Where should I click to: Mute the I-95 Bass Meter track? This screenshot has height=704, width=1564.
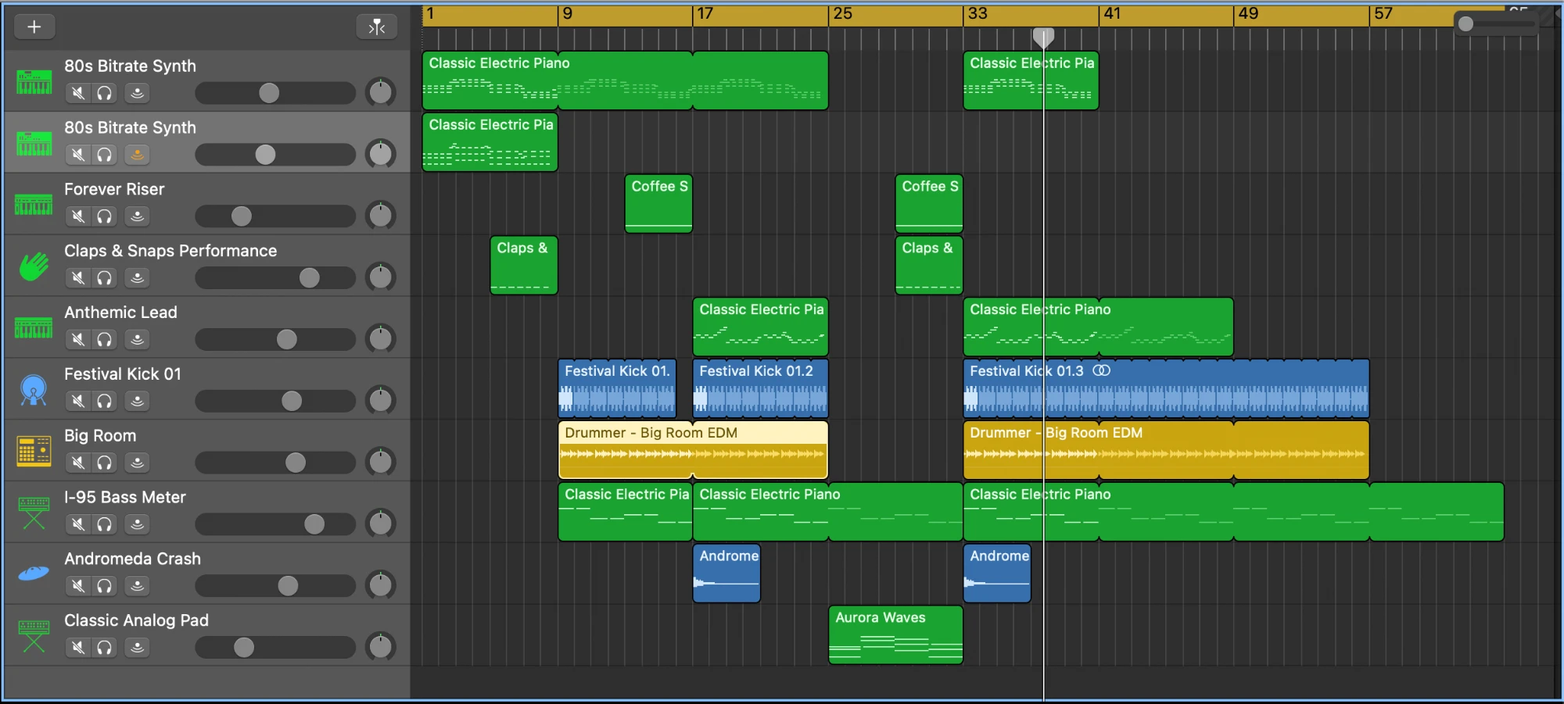coord(78,524)
